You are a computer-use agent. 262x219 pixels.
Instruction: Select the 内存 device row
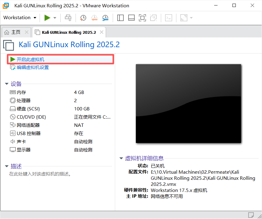[x=60, y=92]
